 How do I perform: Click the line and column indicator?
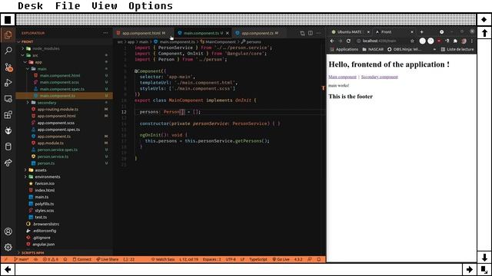[x=189, y=259]
